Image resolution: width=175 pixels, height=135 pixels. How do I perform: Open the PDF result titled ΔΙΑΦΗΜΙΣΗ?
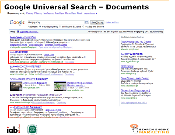[x=21, y=52]
